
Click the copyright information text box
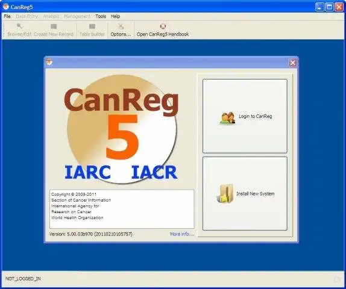(x=122, y=209)
